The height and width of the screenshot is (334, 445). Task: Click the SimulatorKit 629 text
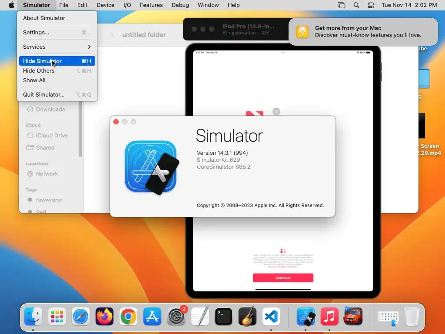(218, 160)
